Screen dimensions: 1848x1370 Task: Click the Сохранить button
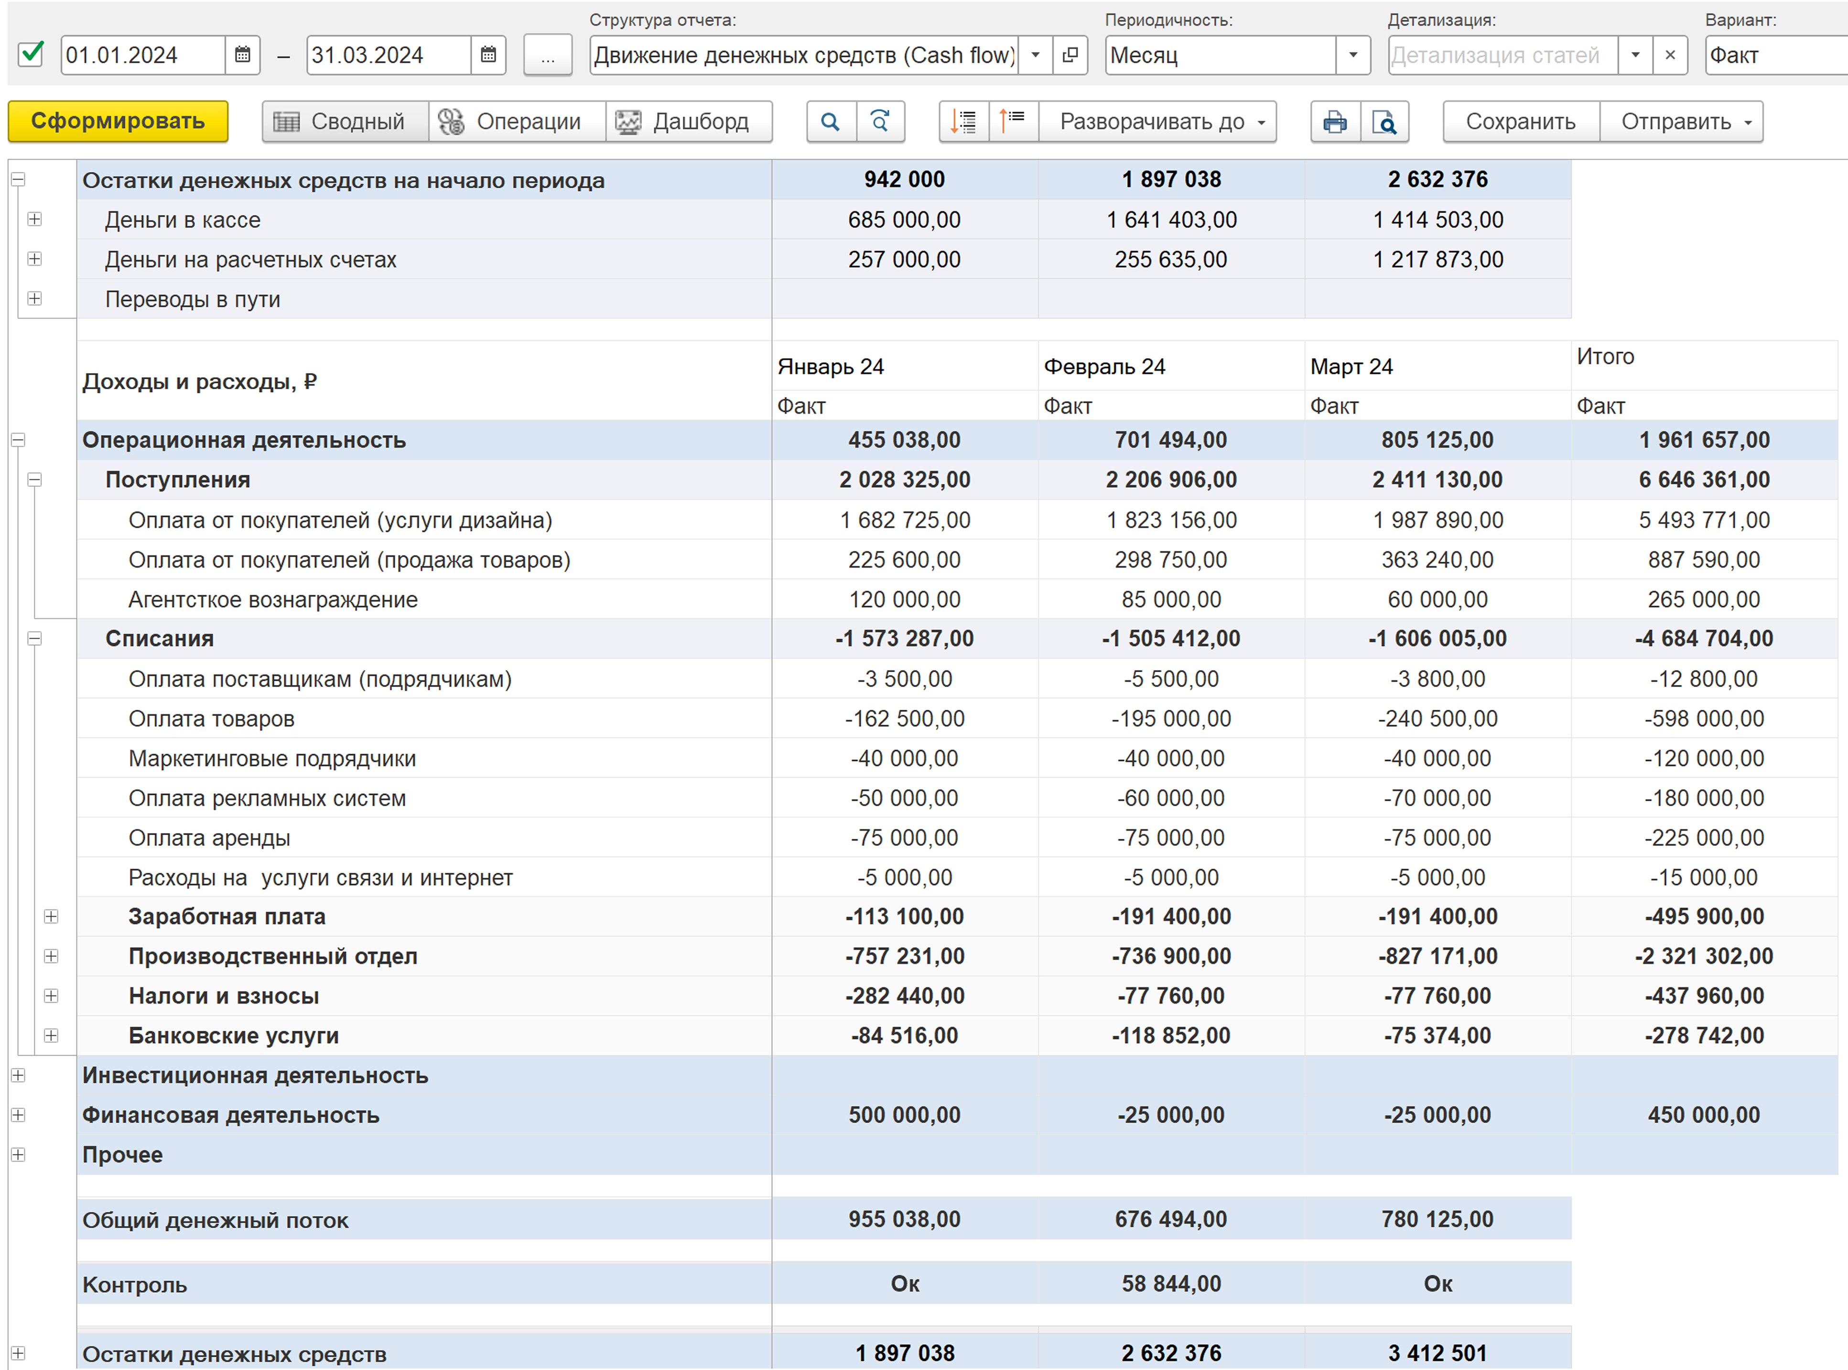(x=1521, y=122)
